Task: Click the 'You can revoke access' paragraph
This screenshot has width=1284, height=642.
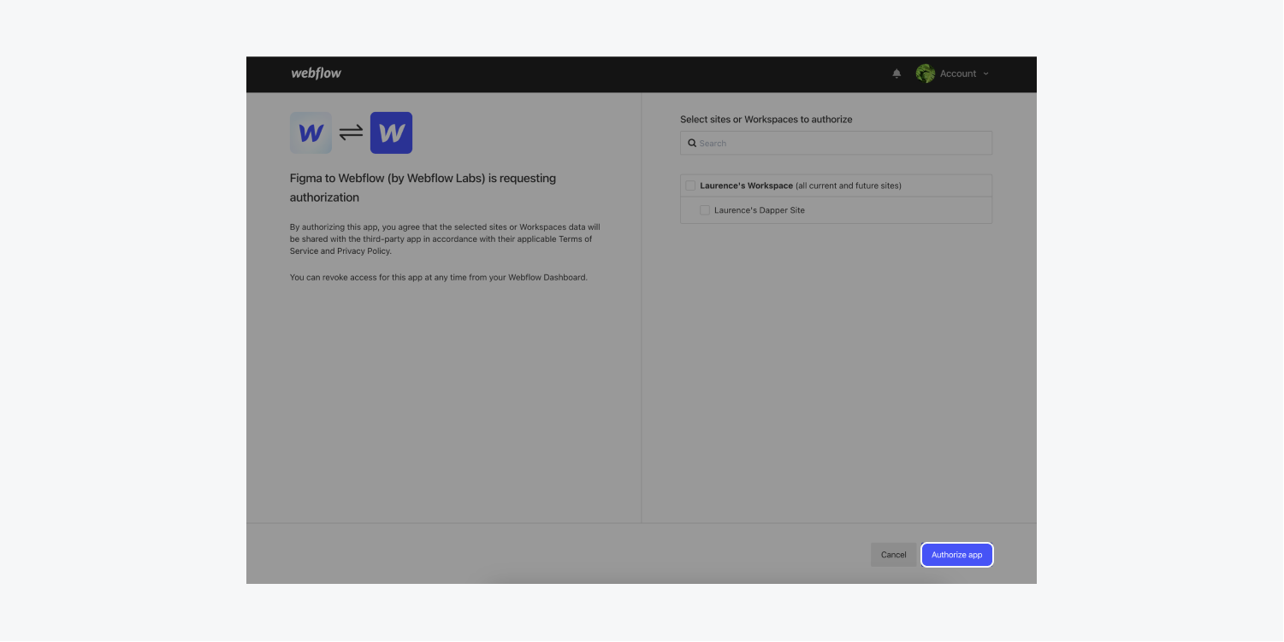Action: pos(439,277)
